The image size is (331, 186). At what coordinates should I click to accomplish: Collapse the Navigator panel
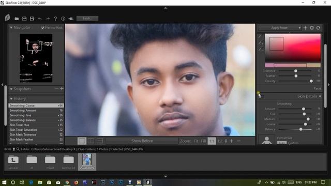(11, 27)
